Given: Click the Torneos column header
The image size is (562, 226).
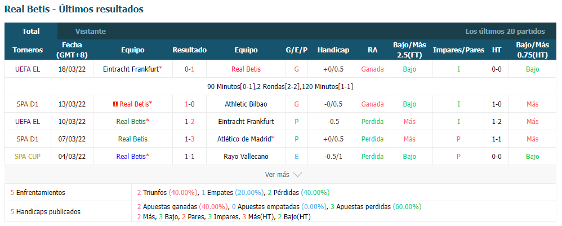Looking at the screenshot, I should [x=28, y=50].
